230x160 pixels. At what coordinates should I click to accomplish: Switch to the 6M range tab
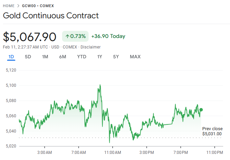[x=62, y=57]
